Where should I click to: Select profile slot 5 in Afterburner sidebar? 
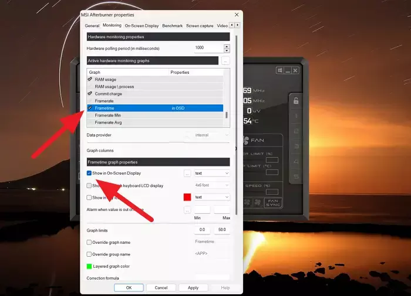[x=296, y=176]
